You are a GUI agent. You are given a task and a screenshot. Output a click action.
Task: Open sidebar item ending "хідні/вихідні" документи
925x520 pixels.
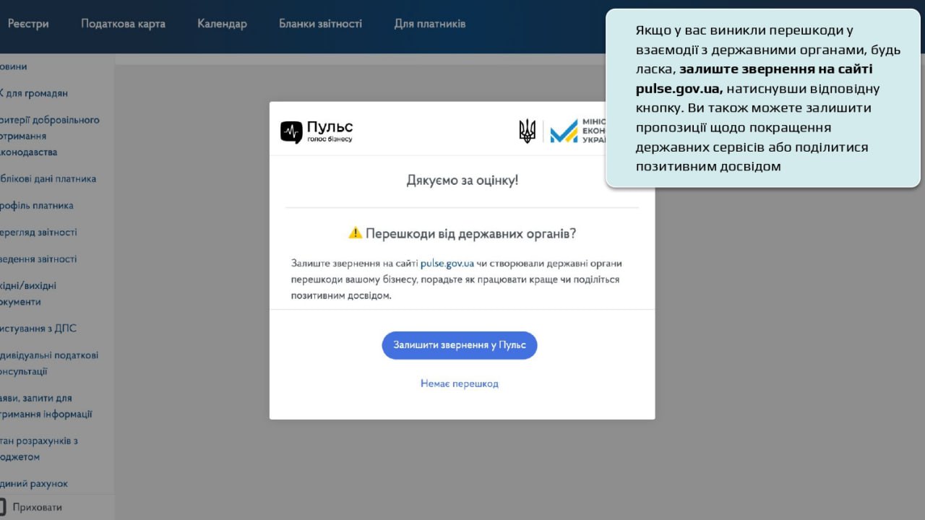click(x=28, y=294)
